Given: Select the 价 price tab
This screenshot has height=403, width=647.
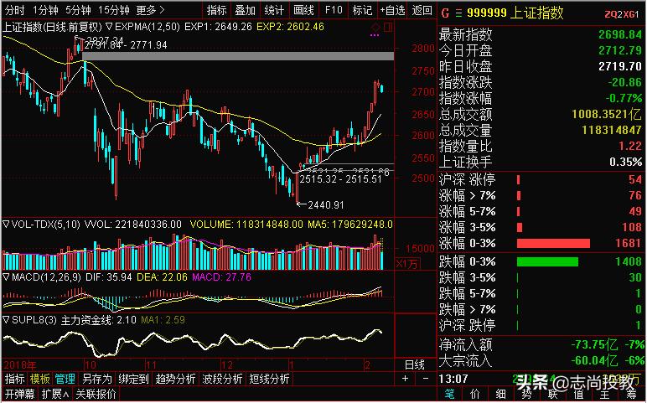Looking at the screenshot, I should [x=475, y=395].
